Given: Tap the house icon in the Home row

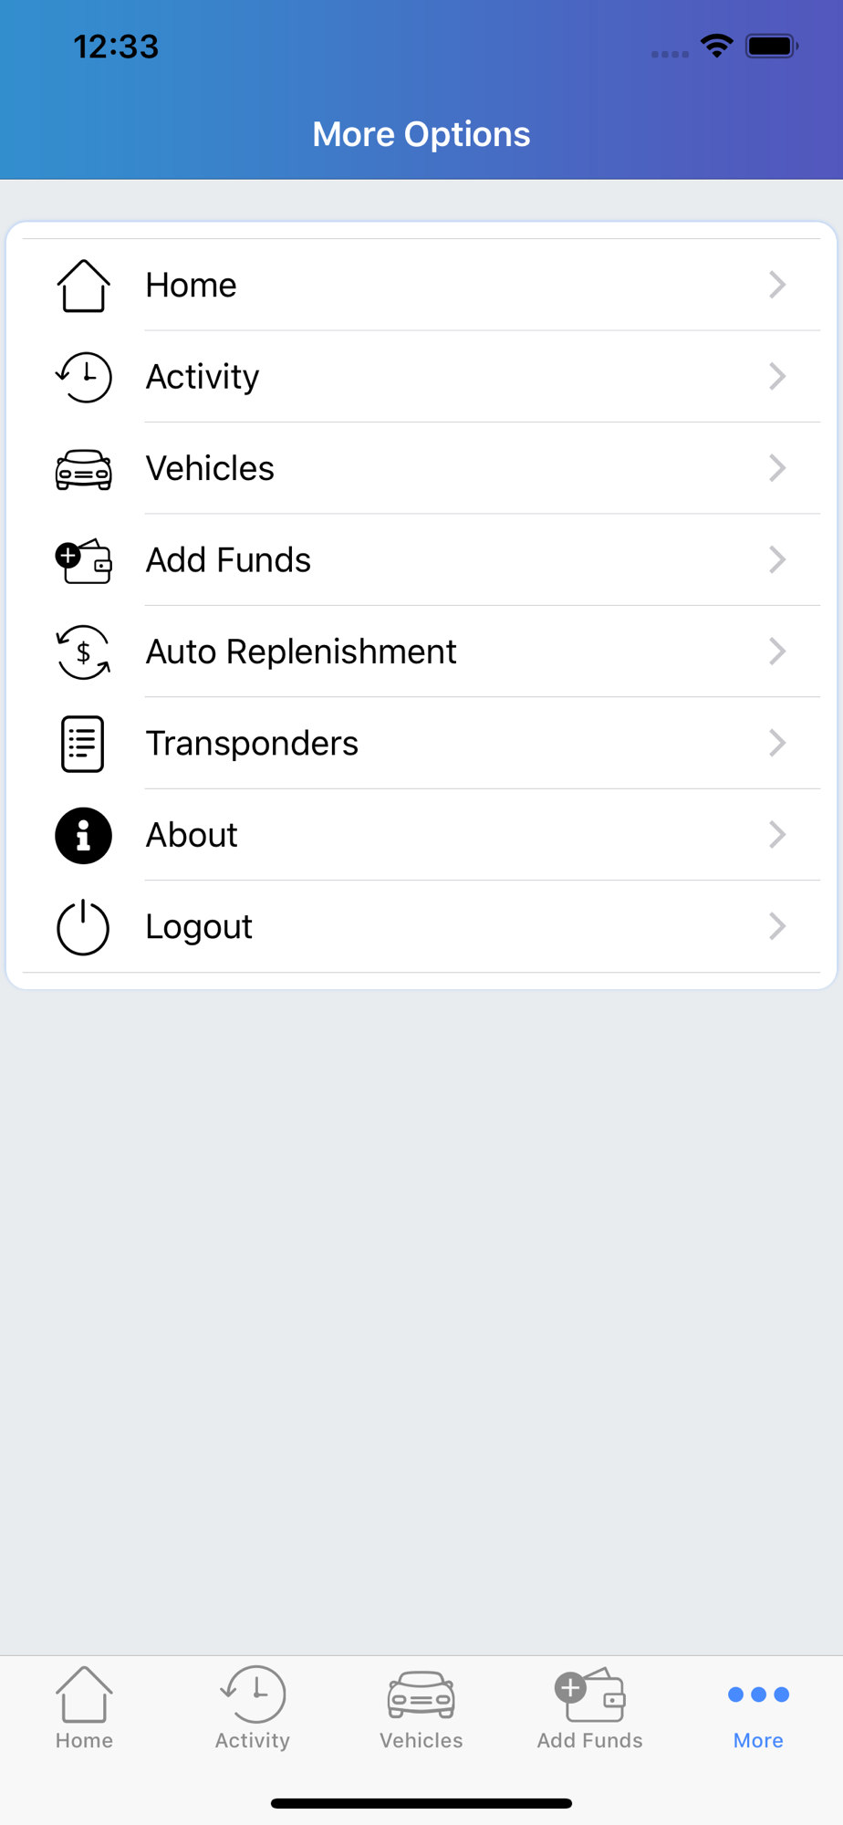Looking at the screenshot, I should 83,286.
